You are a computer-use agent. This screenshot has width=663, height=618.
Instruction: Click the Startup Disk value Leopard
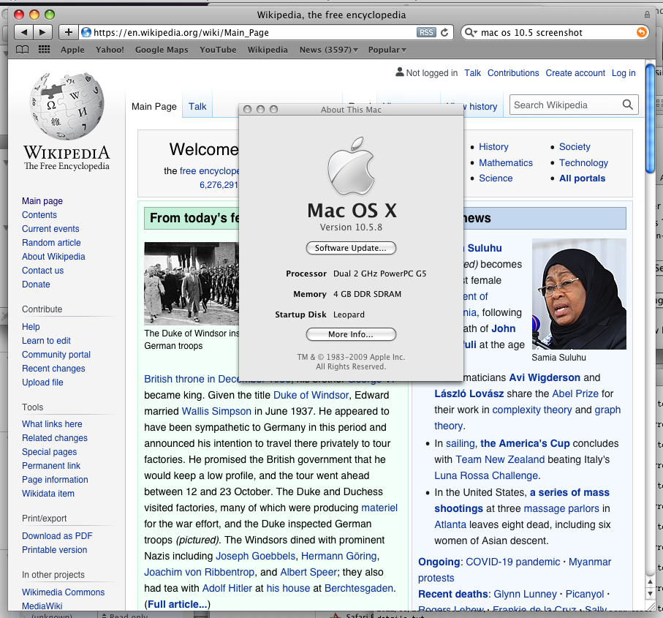click(x=349, y=314)
